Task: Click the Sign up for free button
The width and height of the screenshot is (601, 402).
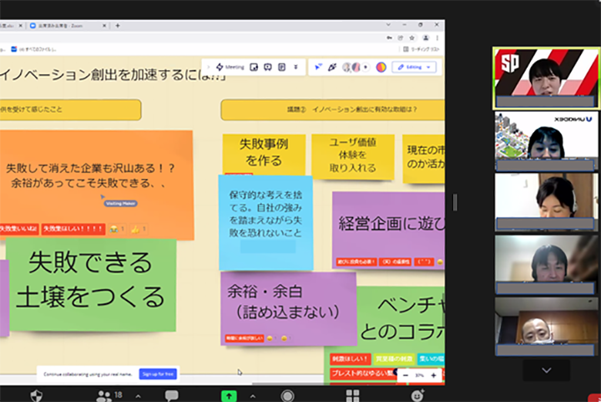Action: pos(158,374)
